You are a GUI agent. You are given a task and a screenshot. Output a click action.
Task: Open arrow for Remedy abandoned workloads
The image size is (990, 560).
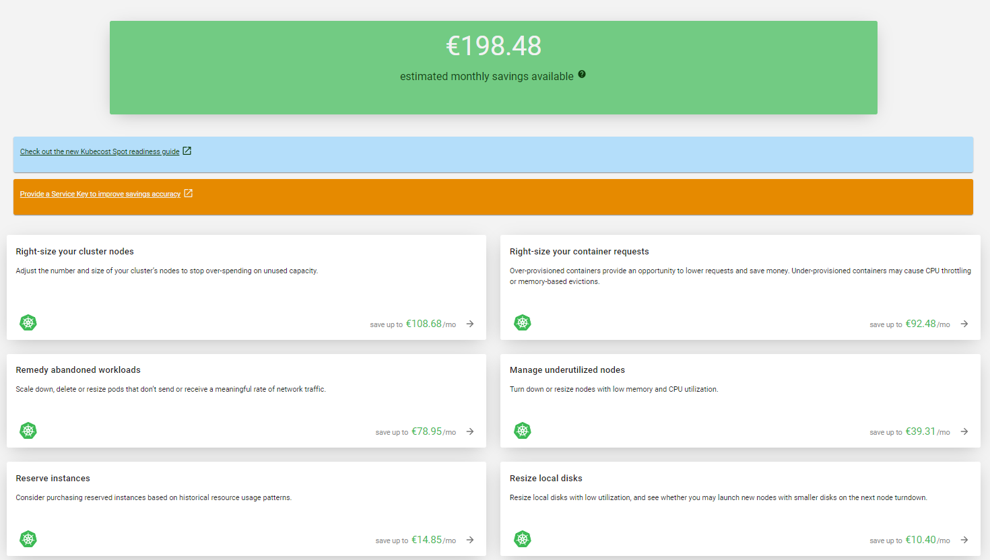tap(470, 431)
